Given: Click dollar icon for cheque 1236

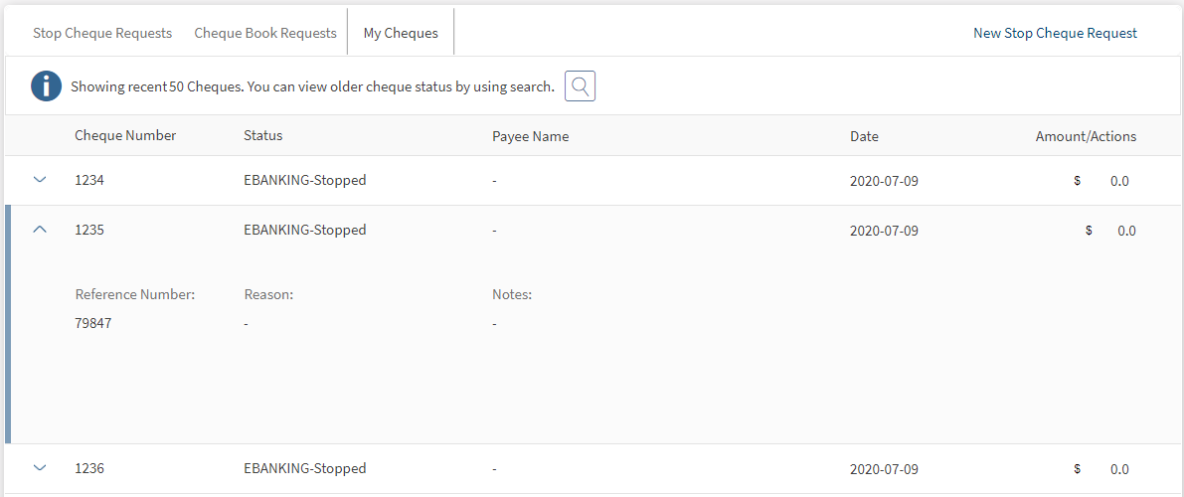Looking at the screenshot, I should [1078, 469].
